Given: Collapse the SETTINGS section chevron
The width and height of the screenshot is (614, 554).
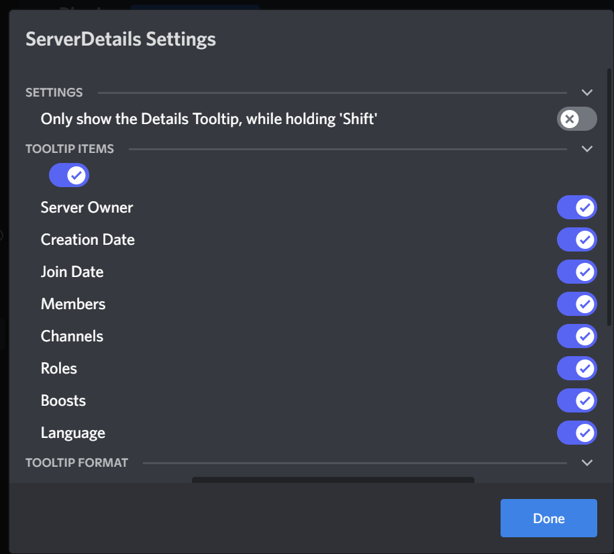Looking at the screenshot, I should pos(587,92).
